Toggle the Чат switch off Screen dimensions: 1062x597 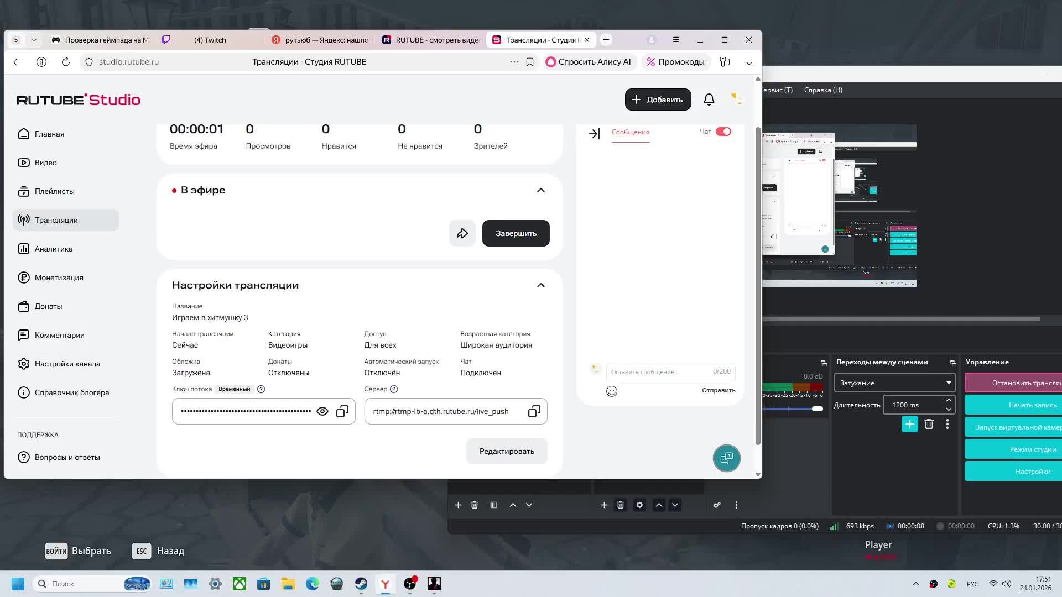click(x=723, y=132)
